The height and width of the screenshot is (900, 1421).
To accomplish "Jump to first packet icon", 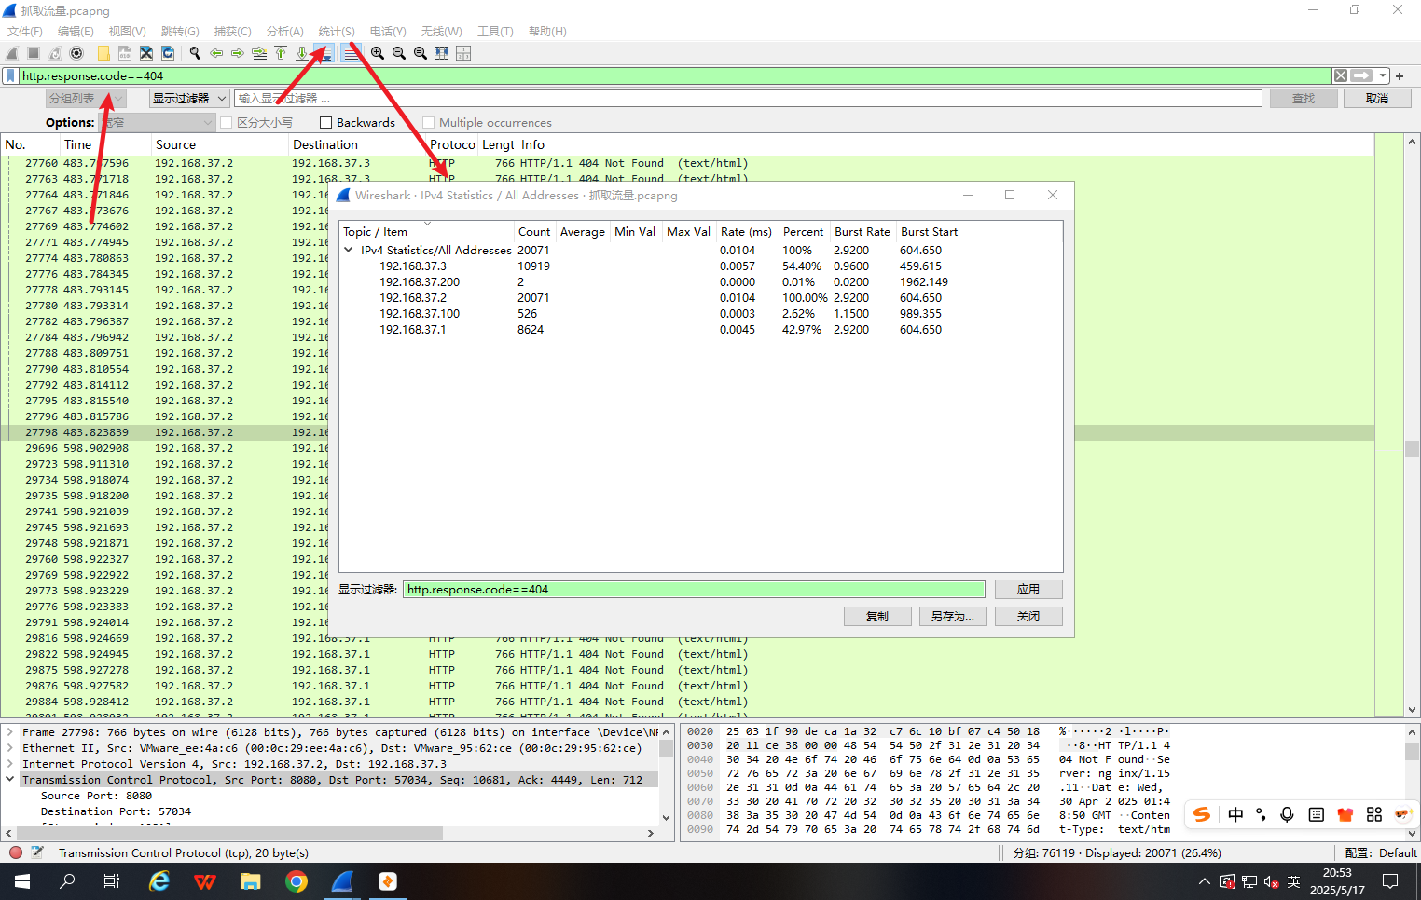I will [x=281, y=53].
